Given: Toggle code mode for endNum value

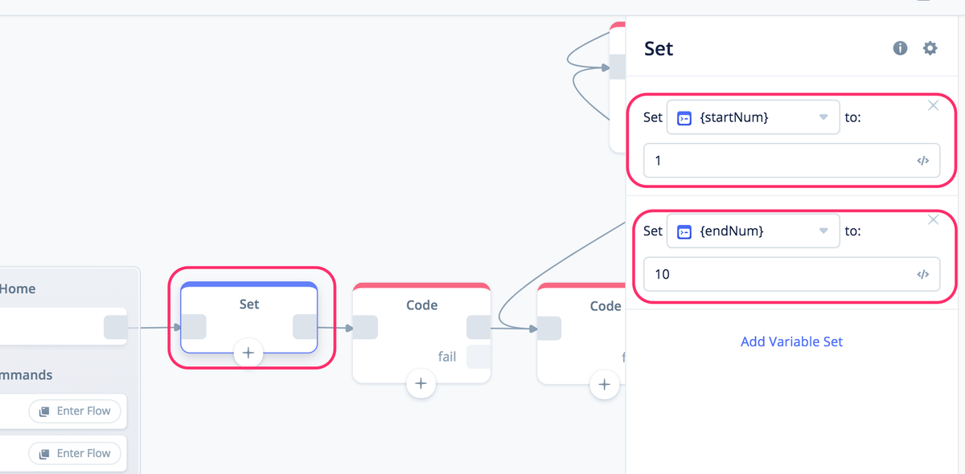Looking at the screenshot, I should point(923,274).
